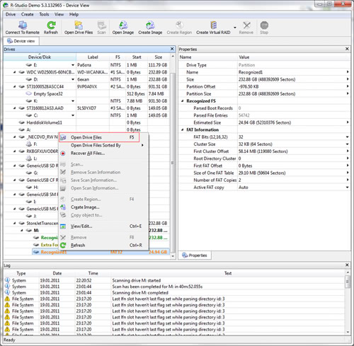Select the HarddiskVolume11 row

pyautogui.click(x=86, y=122)
